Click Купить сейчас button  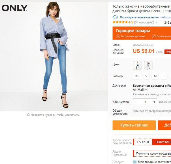134,125
